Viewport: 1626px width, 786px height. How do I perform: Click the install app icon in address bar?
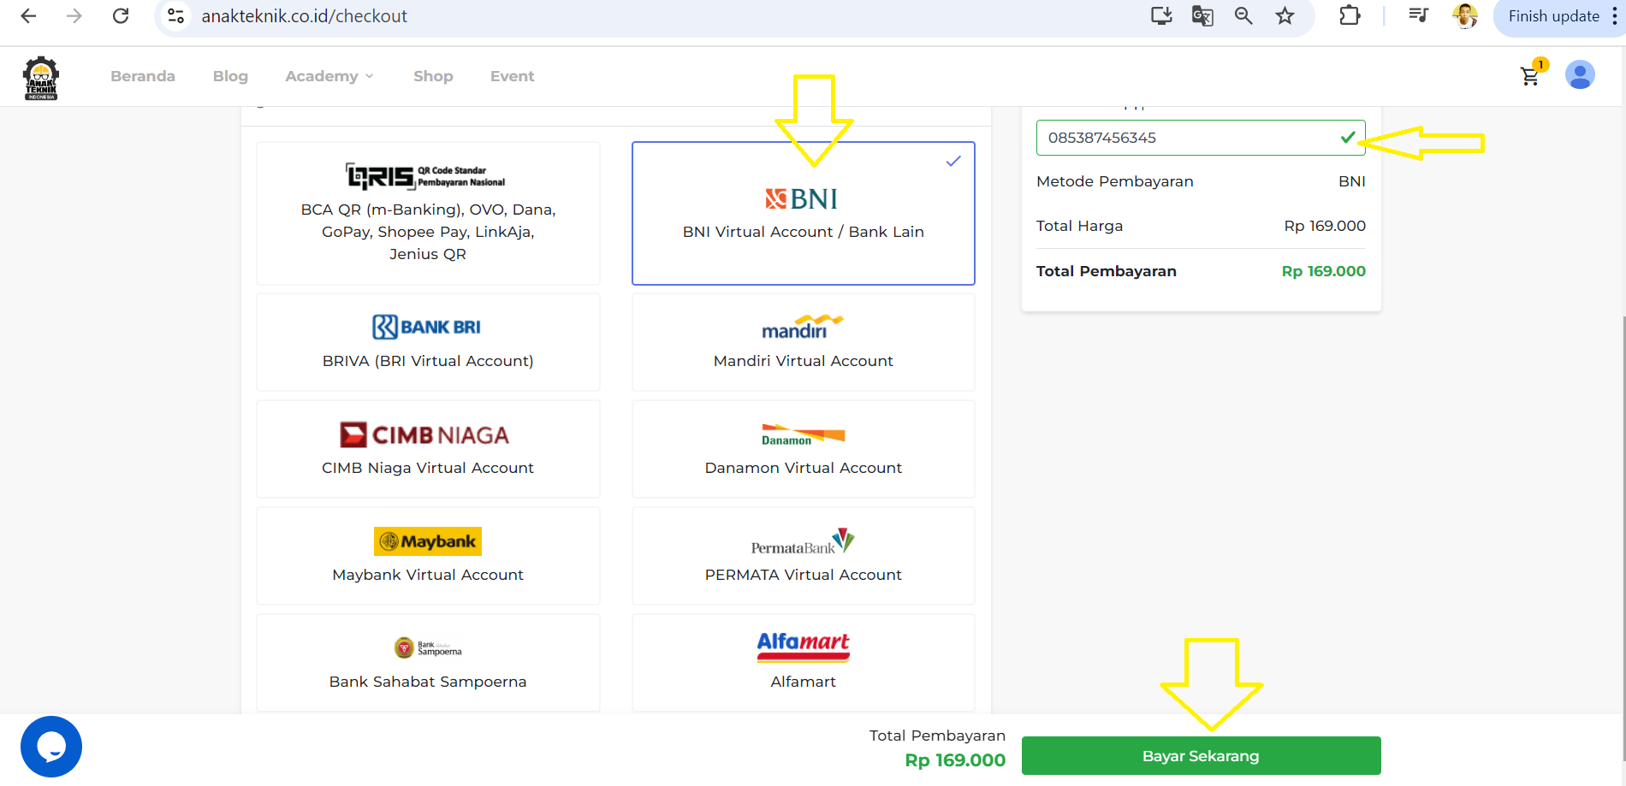click(x=1161, y=16)
